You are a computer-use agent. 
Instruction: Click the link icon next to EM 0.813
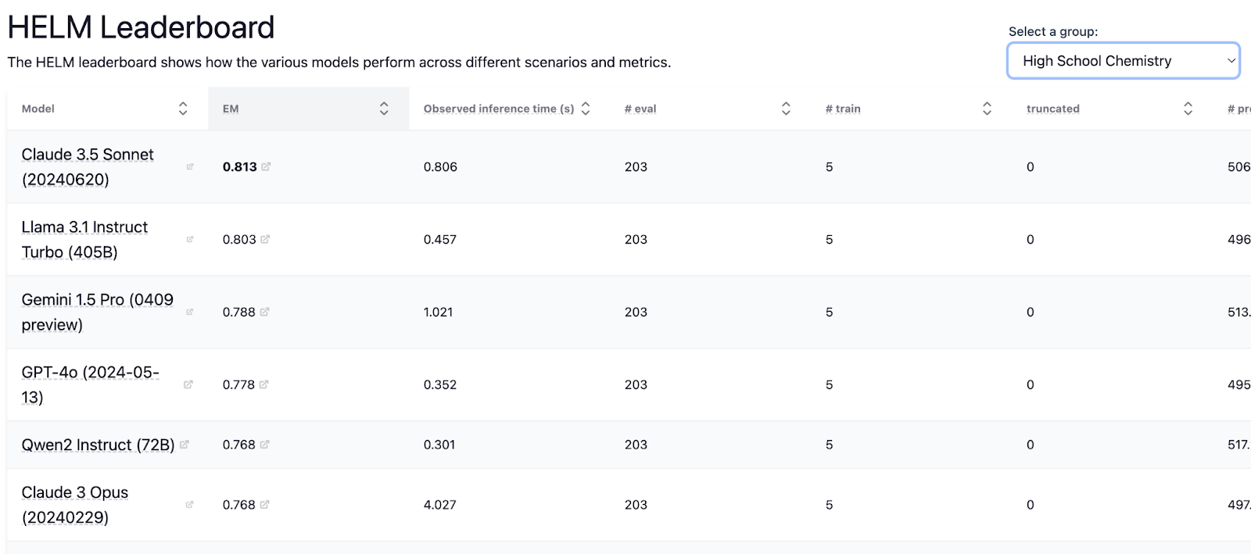pyautogui.click(x=266, y=166)
